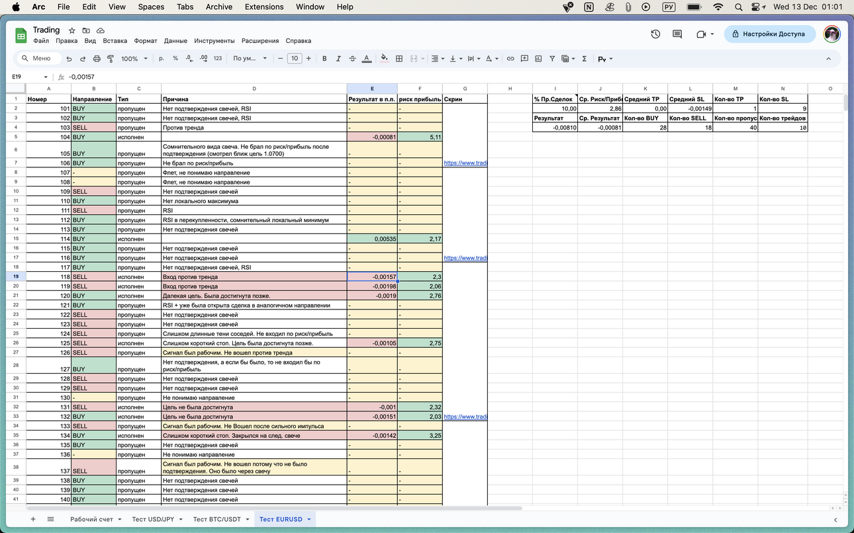Click the font size field showing 10
This screenshot has height=533, width=854.
[295, 59]
